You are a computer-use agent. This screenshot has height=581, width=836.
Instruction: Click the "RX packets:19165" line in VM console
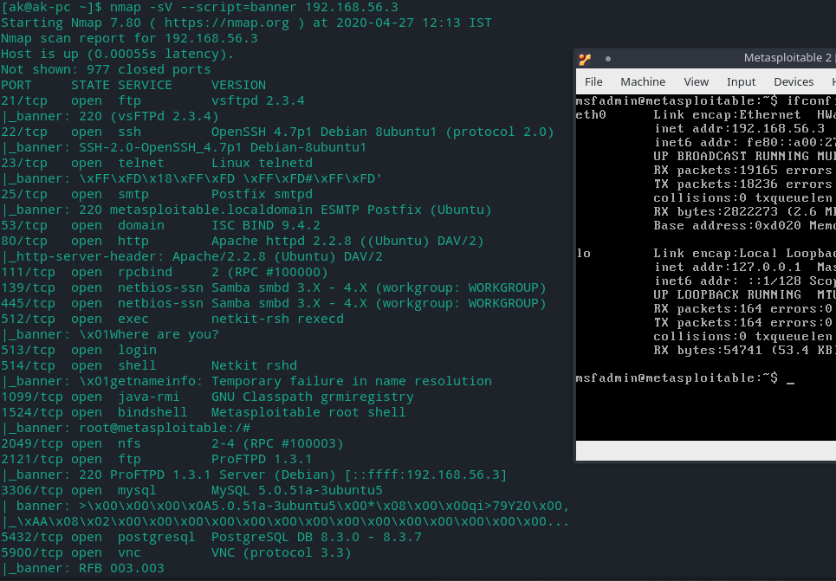744,170
